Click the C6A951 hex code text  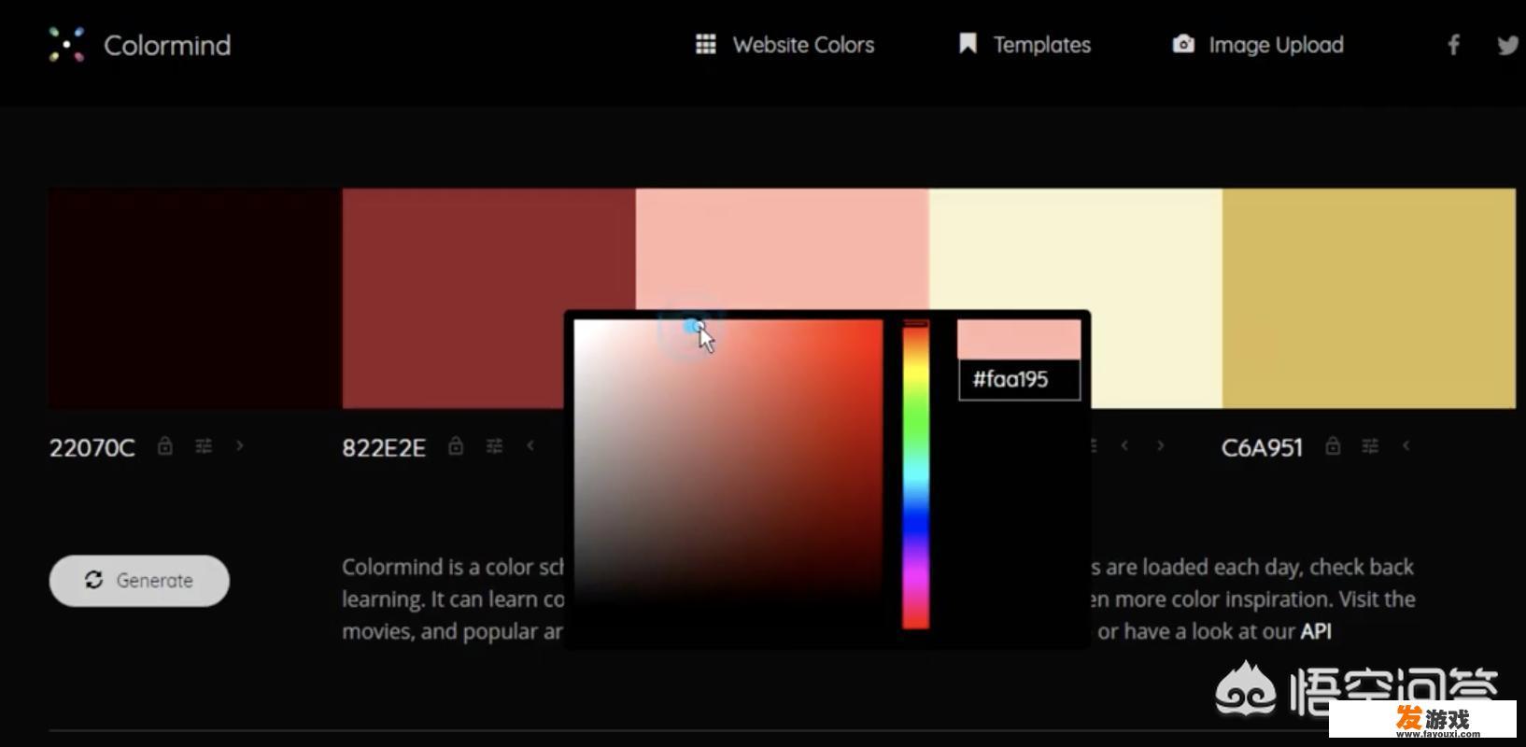(1262, 448)
